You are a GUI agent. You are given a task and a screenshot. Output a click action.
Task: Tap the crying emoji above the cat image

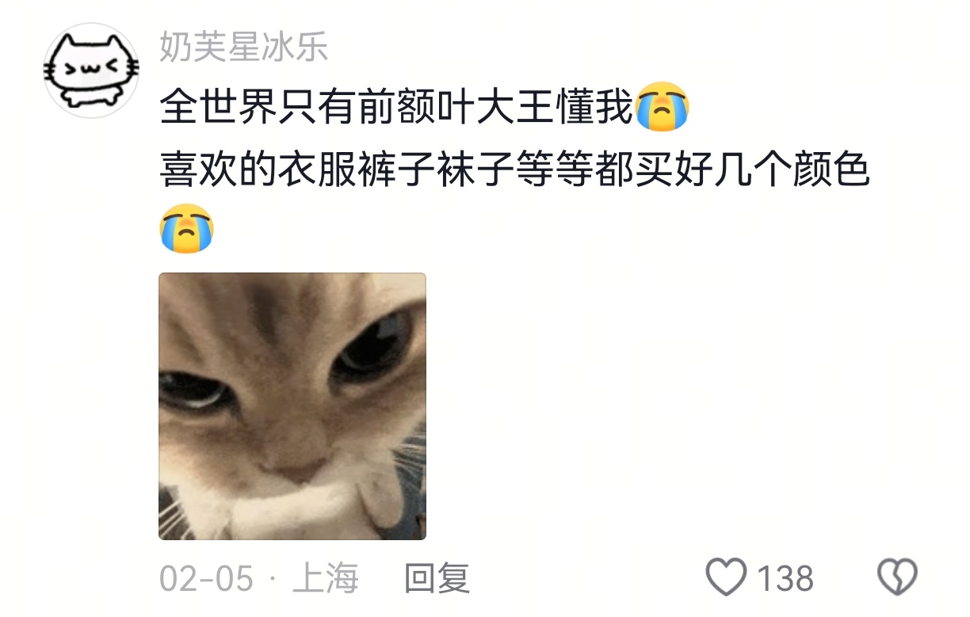coord(187,229)
